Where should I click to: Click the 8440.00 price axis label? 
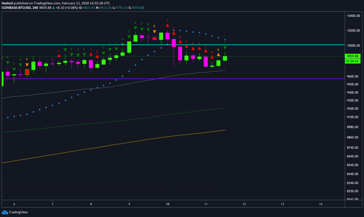click(353, 174)
